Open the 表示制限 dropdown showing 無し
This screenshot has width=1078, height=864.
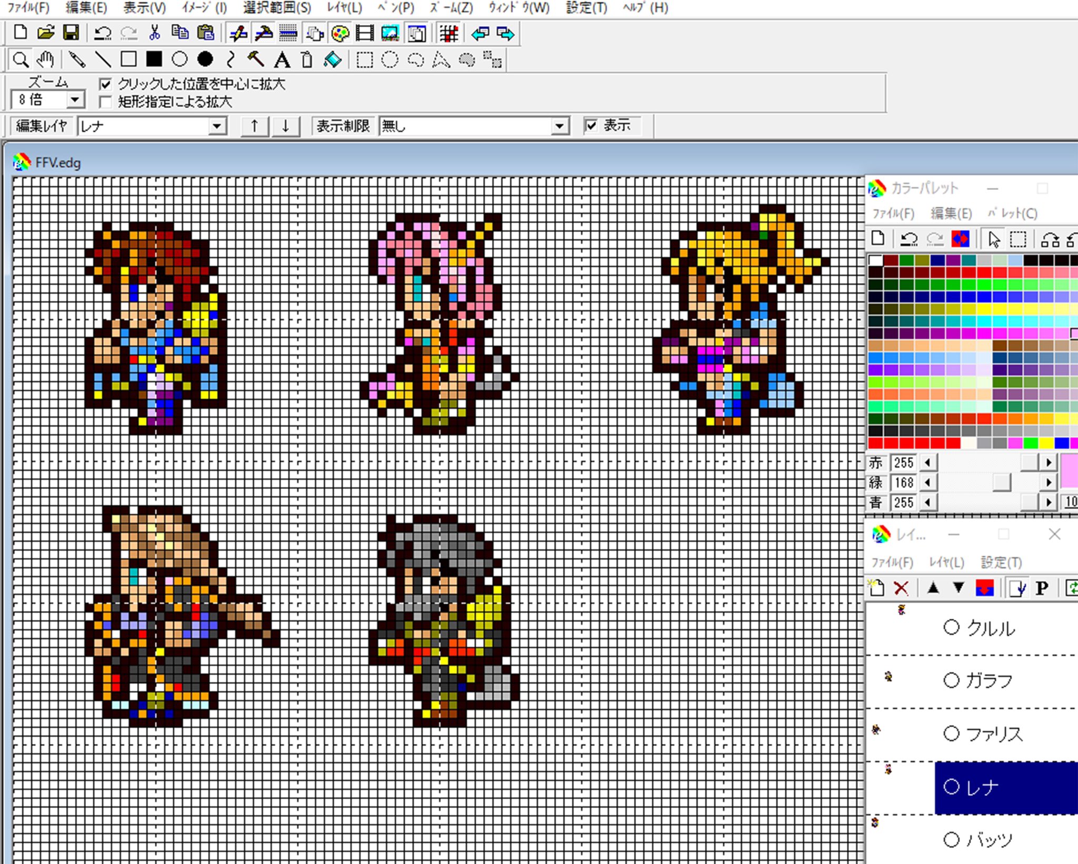coord(560,126)
